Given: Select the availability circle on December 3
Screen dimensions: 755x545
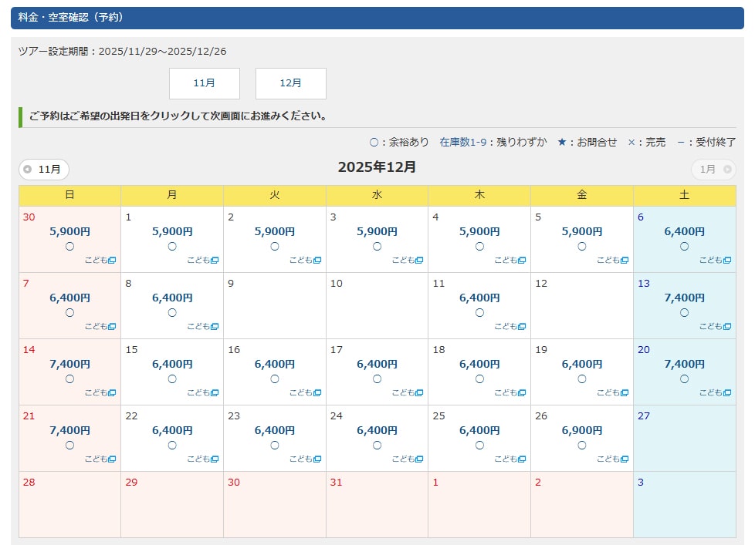Looking at the screenshot, I should (377, 247).
